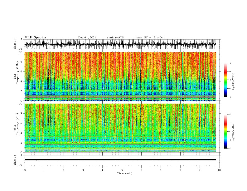
Task: Click the ch.2 spectrogram color bar
Action: 225,131
